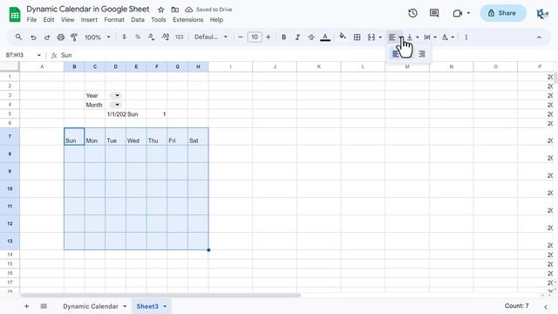Open the Insert menu
The width and height of the screenshot is (558, 314).
click(89, 19)
